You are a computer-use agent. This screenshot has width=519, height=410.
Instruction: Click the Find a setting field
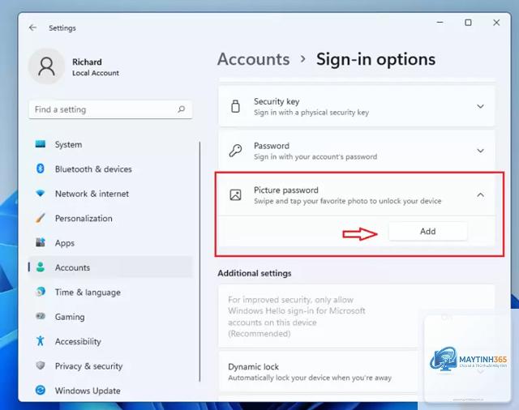110,109
